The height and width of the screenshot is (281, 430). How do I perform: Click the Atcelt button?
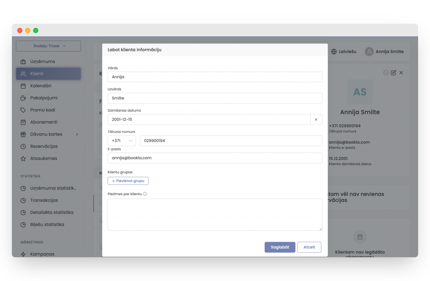[309, 247]
